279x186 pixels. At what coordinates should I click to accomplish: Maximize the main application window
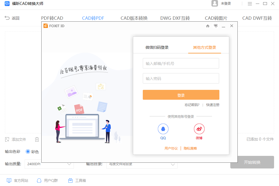pos(265,4)
